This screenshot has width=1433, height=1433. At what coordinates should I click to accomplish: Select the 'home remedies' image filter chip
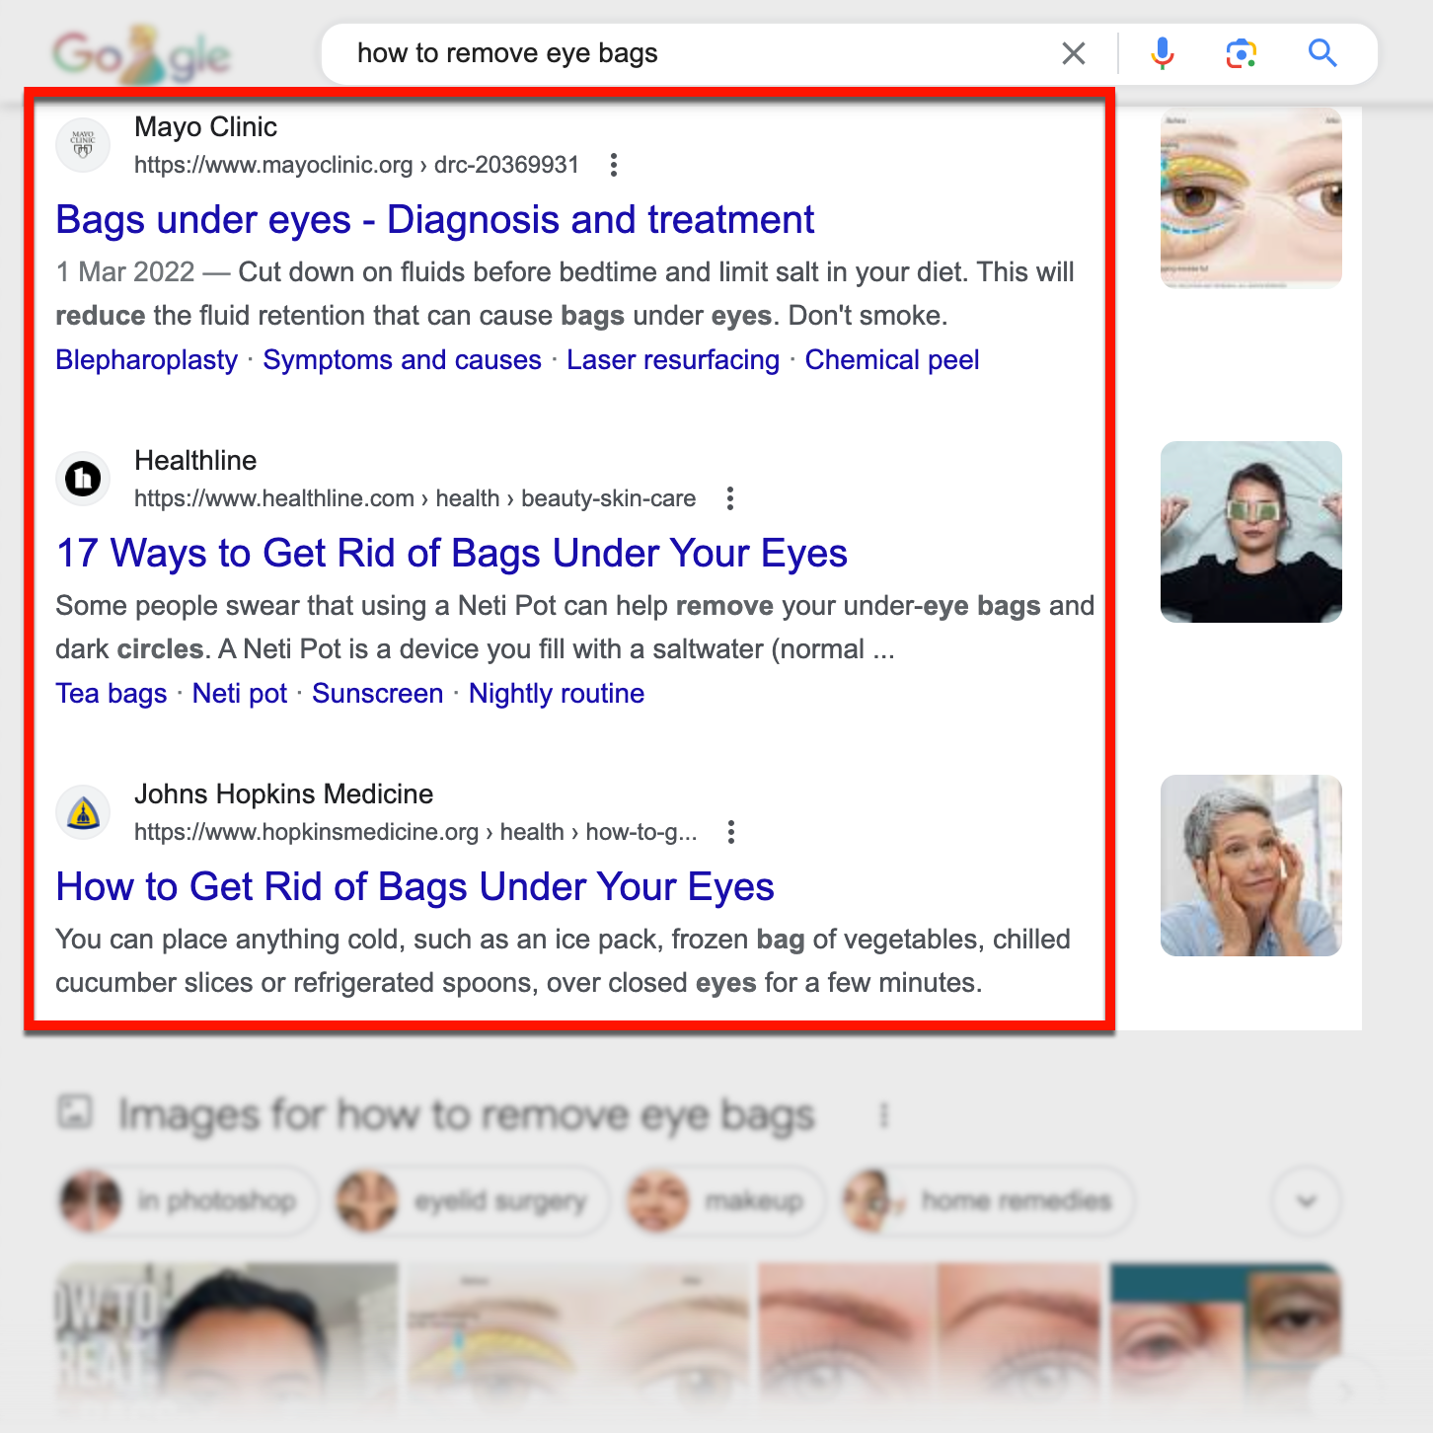988,1201
